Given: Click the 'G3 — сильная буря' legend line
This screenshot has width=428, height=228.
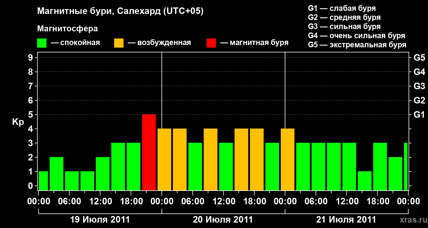Looking at the screenshot, I should point(344,27).
